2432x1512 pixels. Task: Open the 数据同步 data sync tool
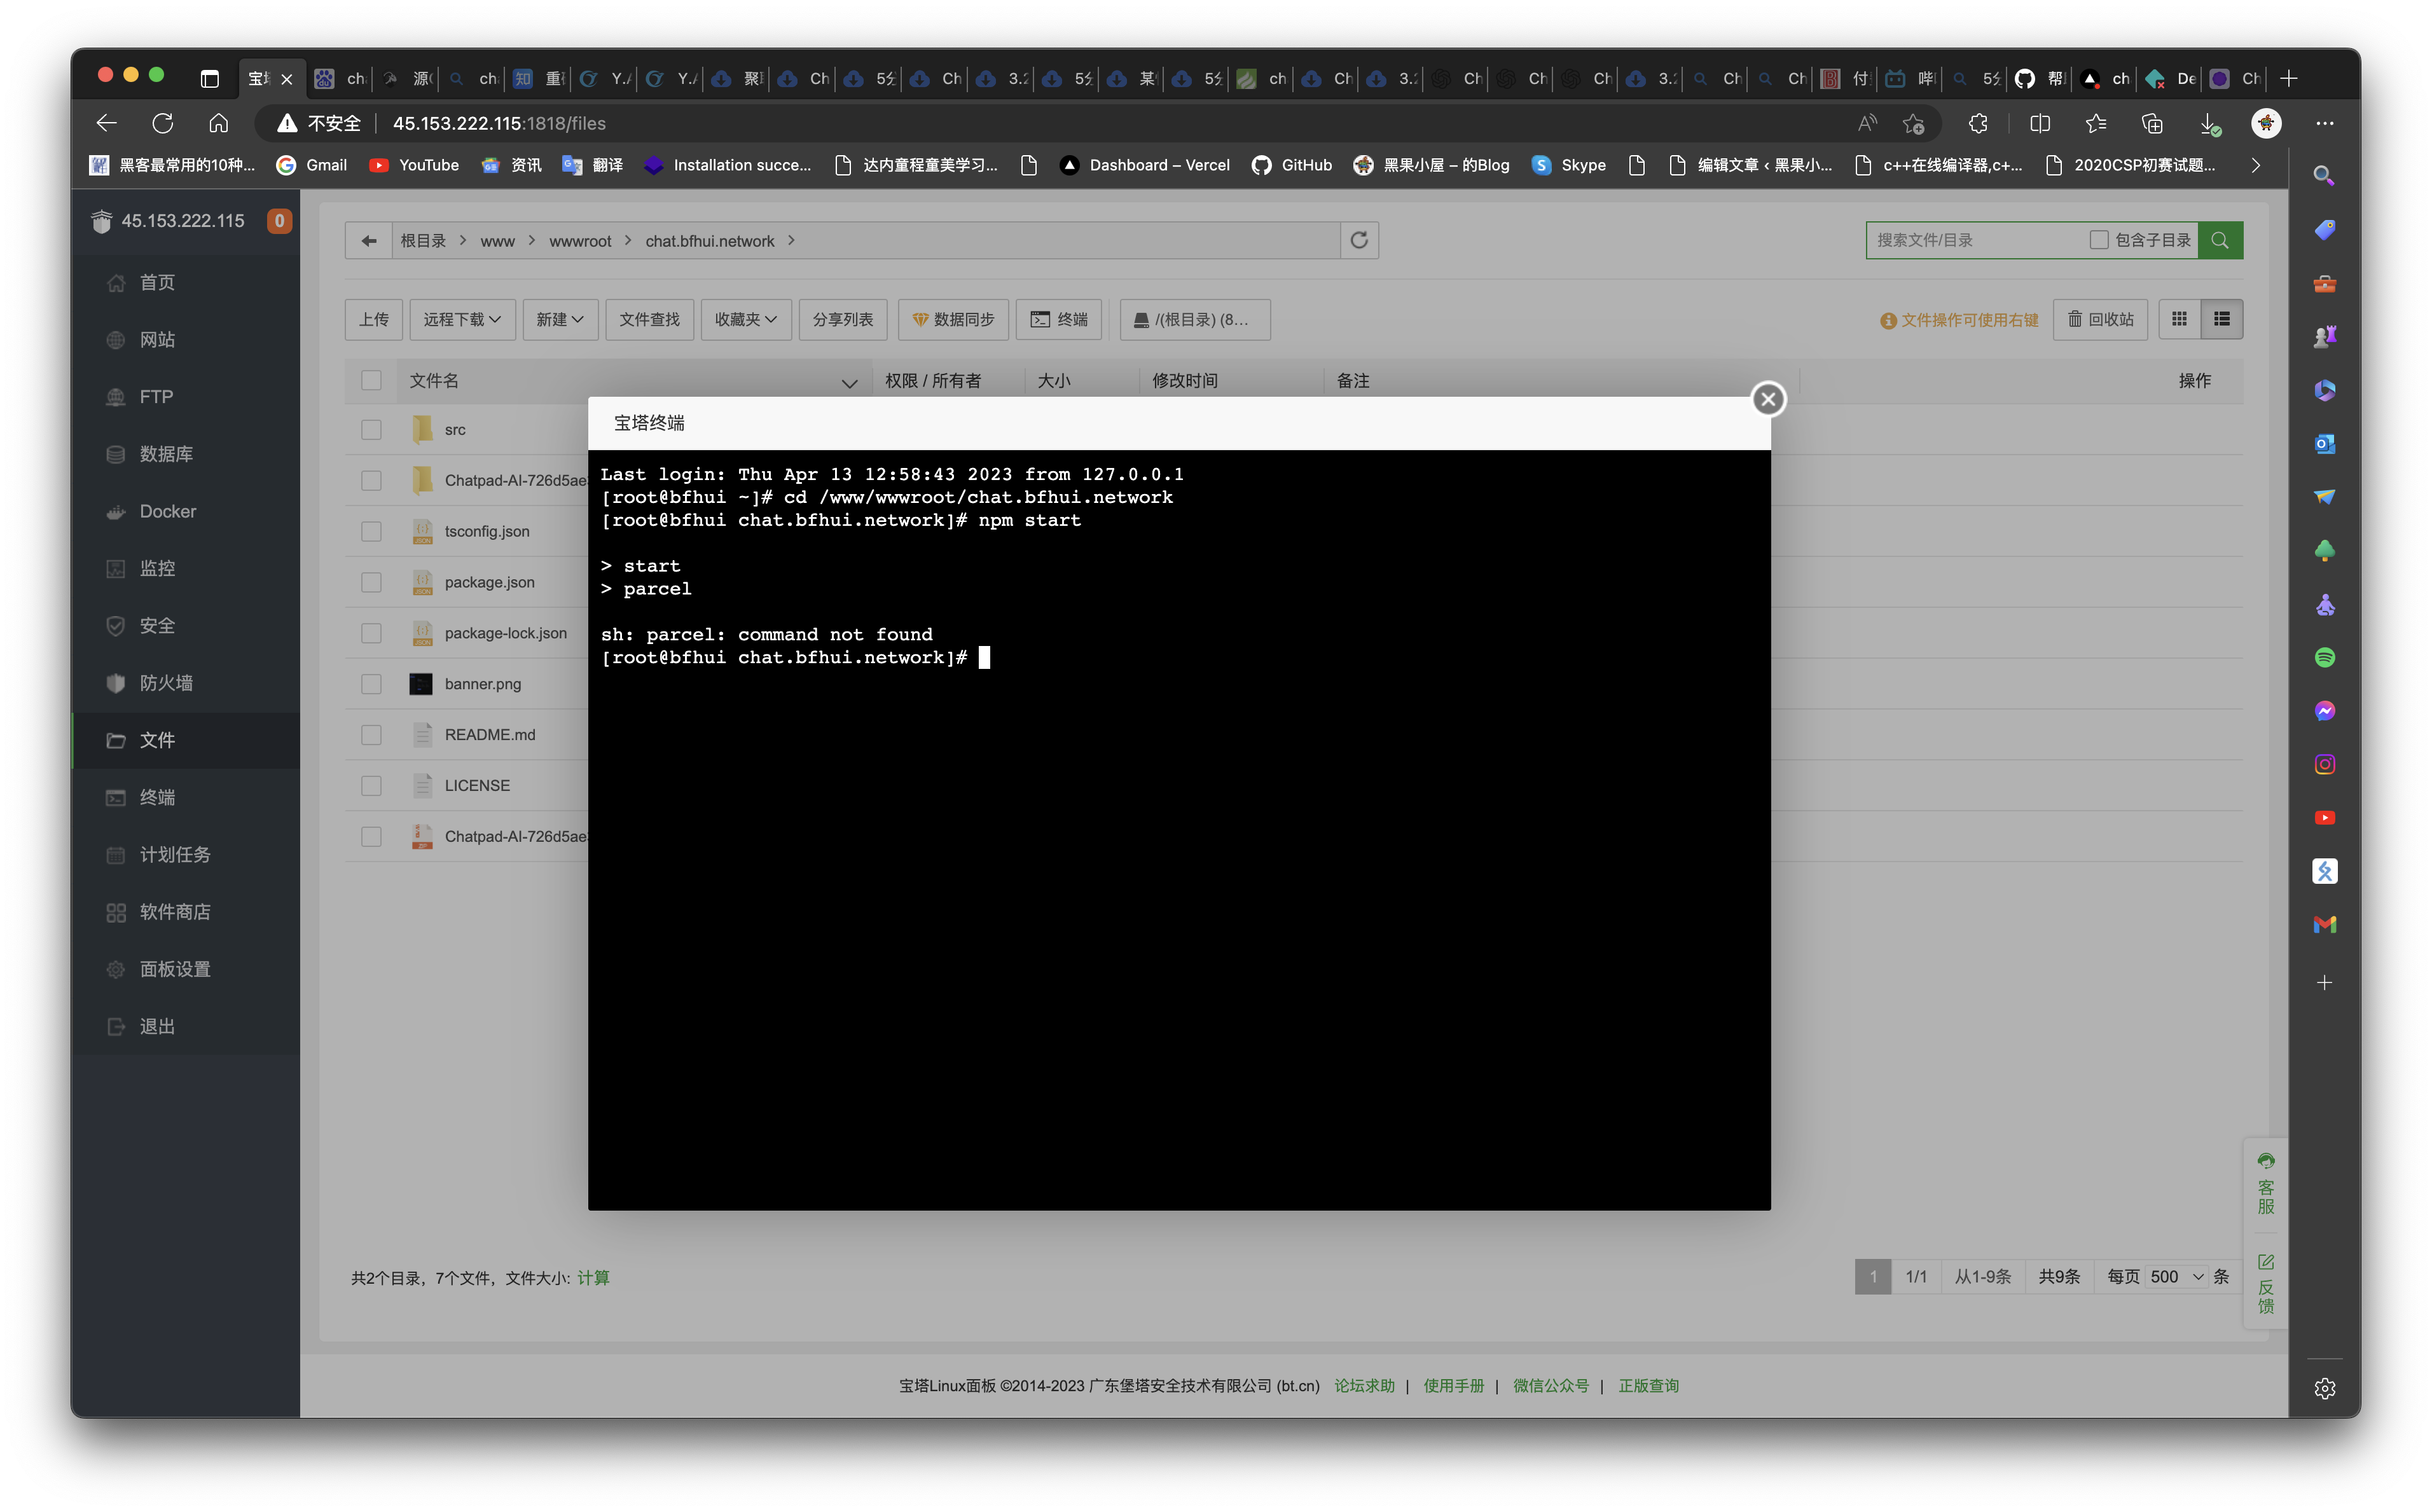pos(952,319)
